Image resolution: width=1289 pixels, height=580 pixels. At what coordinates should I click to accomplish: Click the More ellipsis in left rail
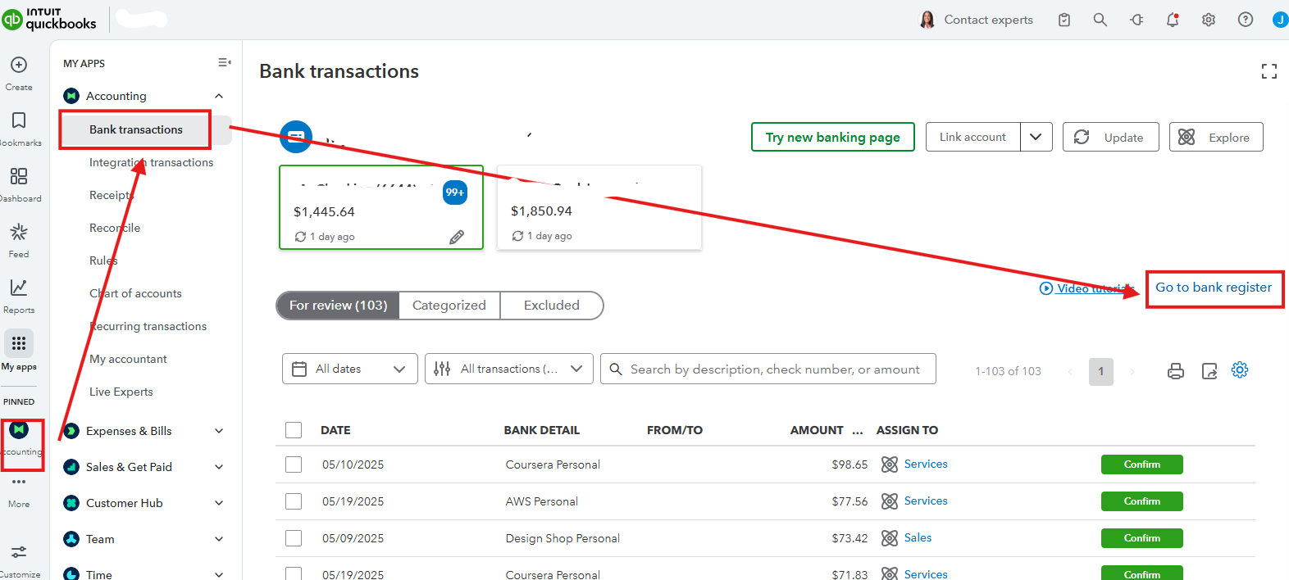pos(19,482)
